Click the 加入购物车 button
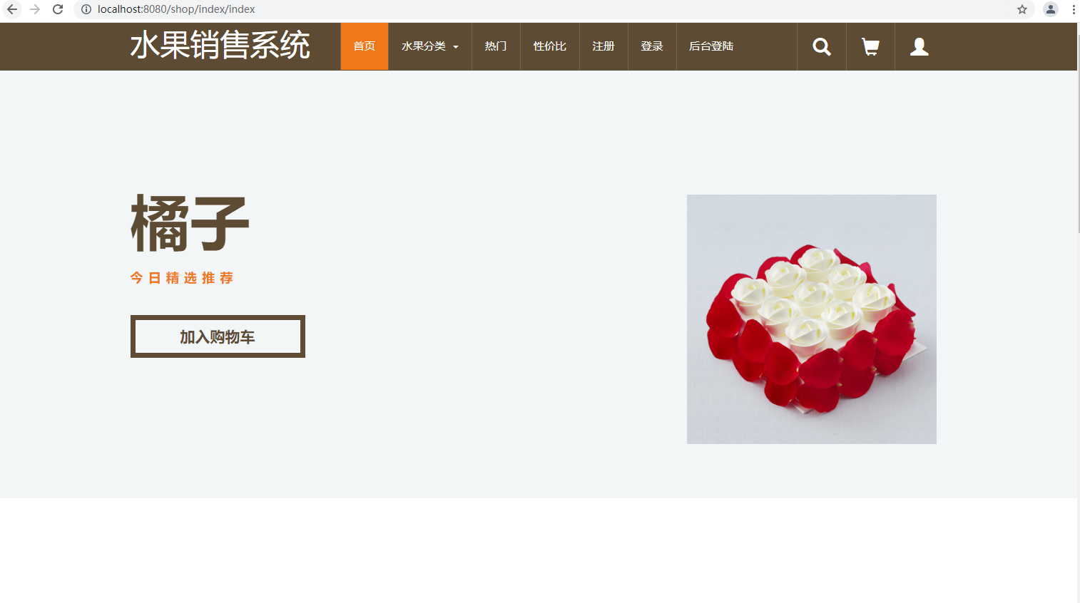The height and width of the screenshot is (603, 1080). pos(218,336)
